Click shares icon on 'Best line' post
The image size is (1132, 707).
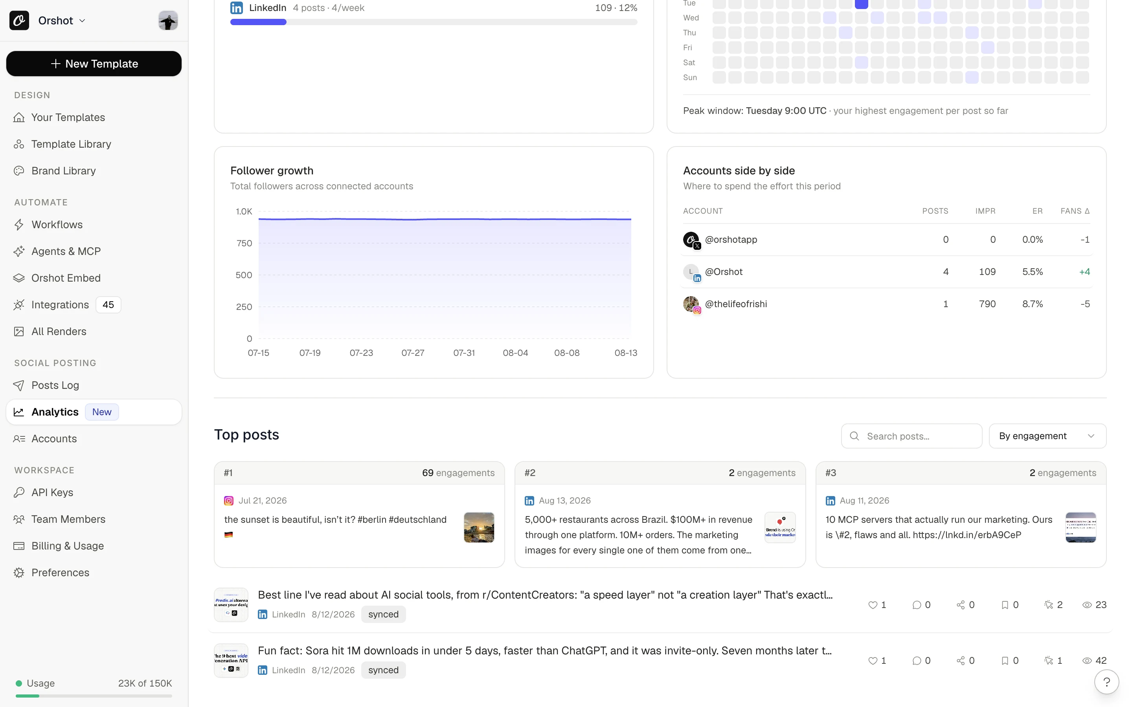click(x=960, y=604)
